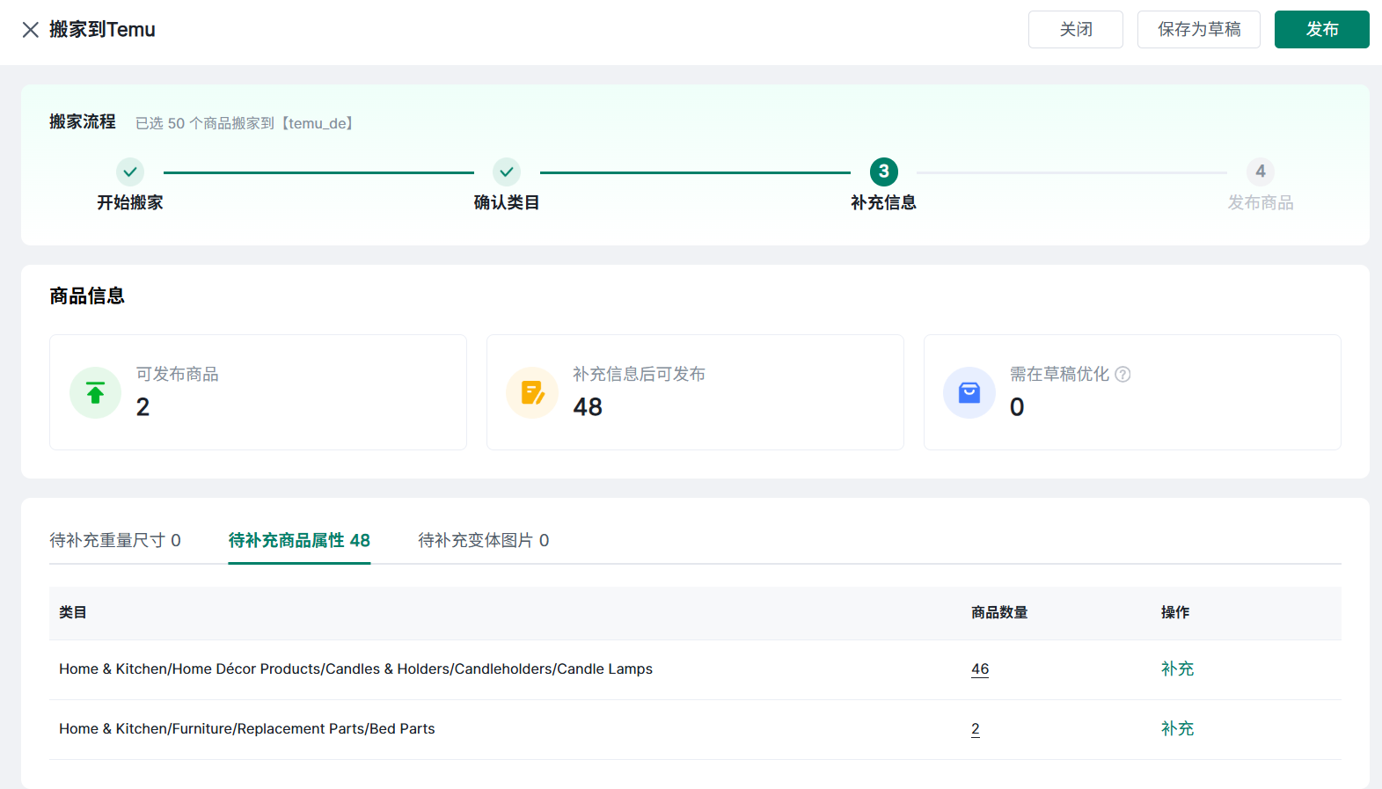This screenshot has height=789, width=1382.
Task: Click the 关闭 button
Action: coord(1075,30)
